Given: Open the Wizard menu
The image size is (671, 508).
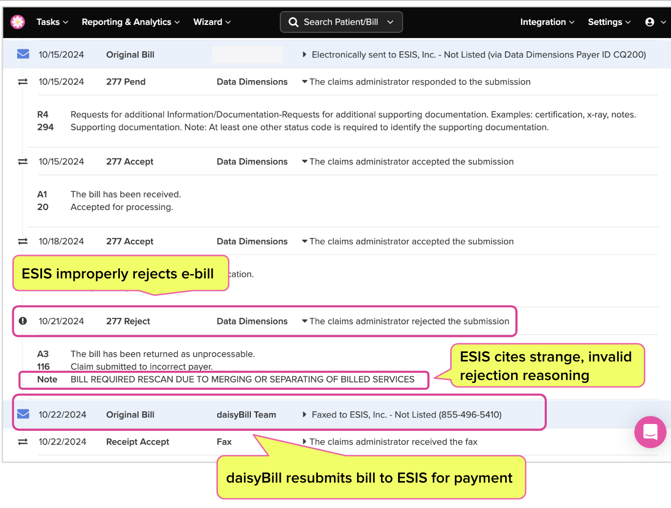Looking at the screenshot, I should 212,22.
